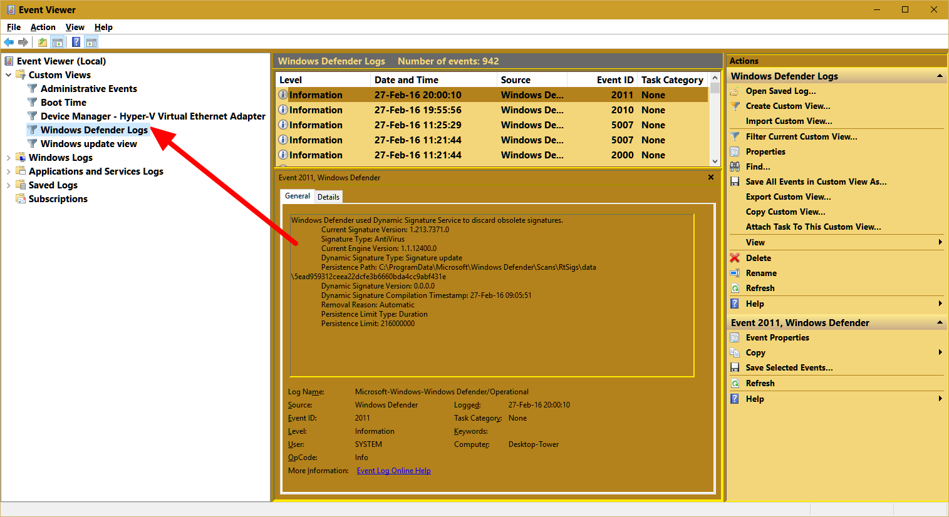Expand Applications and Services Logs node
The image size is (949, 517).
click(x=8, y=171)
